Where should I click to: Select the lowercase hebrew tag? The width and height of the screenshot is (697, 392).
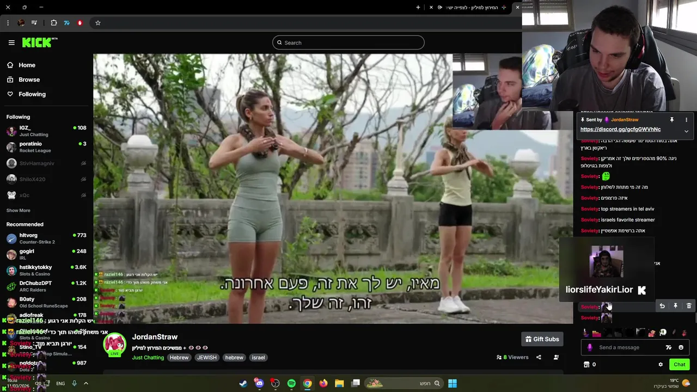[x=234, y=358]
